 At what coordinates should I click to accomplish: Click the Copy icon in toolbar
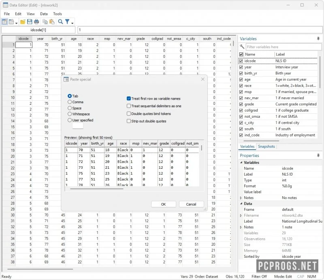point(45,22)
